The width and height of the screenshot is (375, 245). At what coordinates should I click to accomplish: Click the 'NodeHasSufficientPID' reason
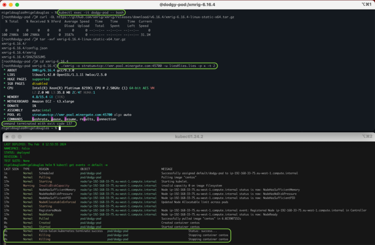click(x=55, y=198)
